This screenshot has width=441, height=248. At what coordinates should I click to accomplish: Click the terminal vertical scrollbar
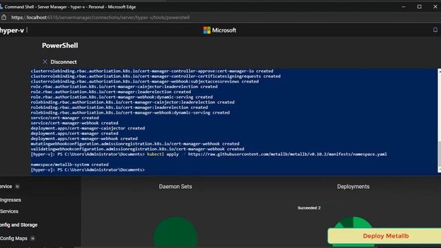click(440, 121)
